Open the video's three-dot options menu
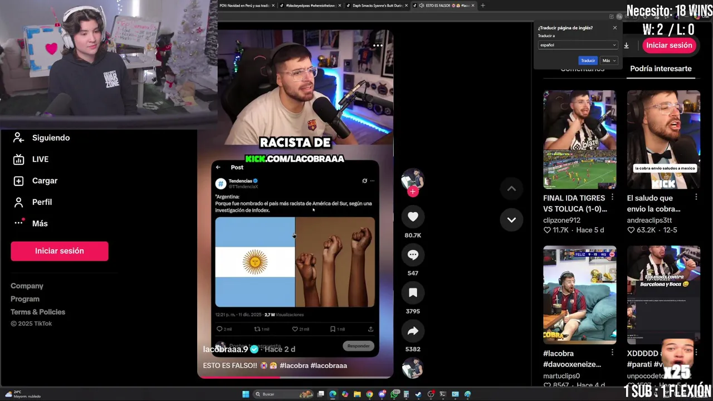The height and width of the screenshot is (401, 713). pos(378,45)
